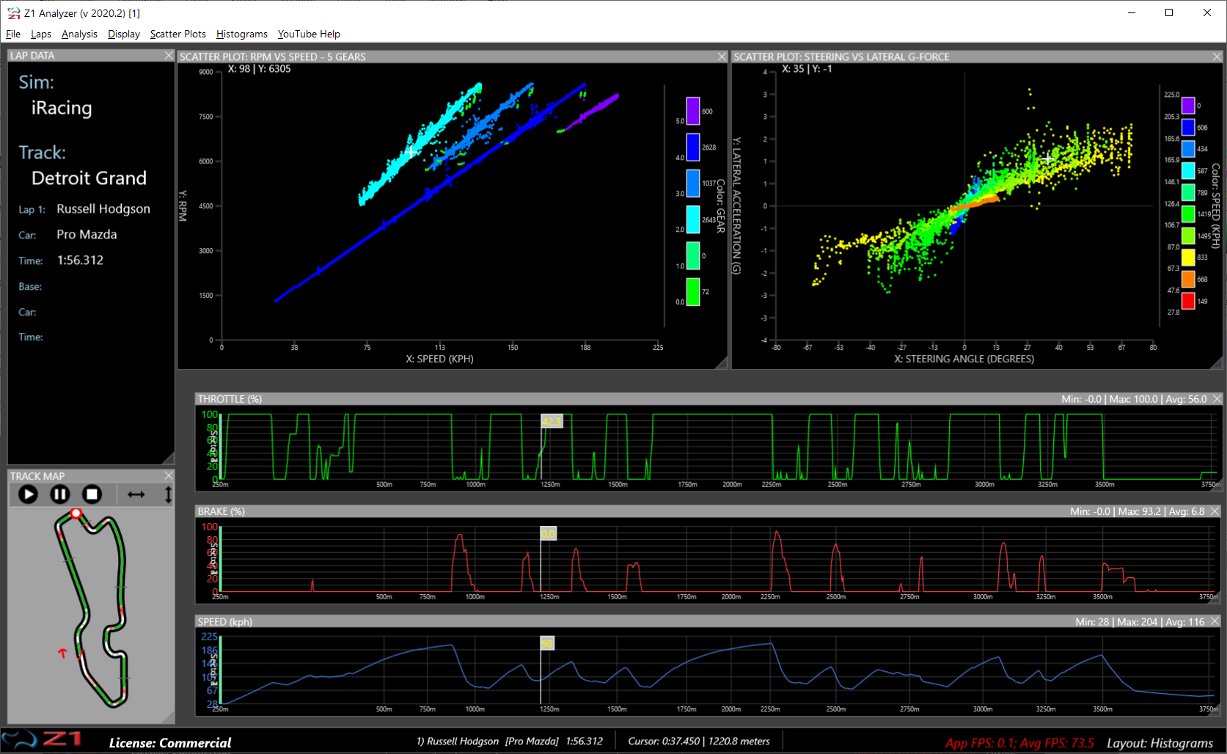The image size is (1227, 754).
Task: Click the X: 98 | Y: 6305 coordinate readout
Action: pyautogui.click(x=259, y=69)
